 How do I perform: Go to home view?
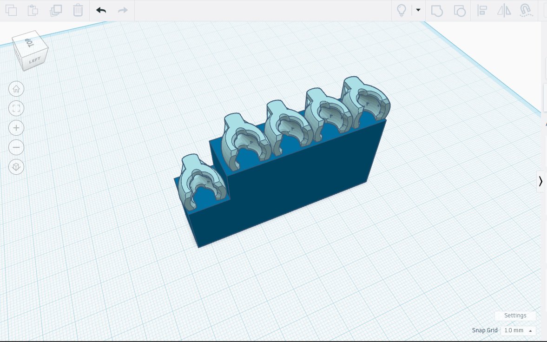[x=16, y=89]
